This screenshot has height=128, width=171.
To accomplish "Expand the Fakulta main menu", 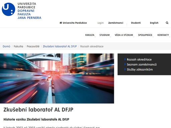I will (90, 35).
